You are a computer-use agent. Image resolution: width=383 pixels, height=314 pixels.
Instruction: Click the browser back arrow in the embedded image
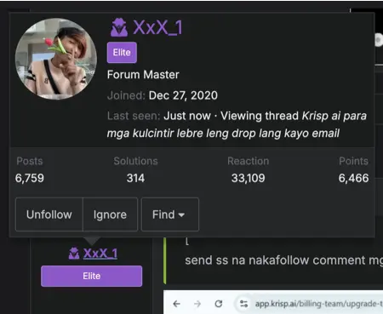[176, 304]
